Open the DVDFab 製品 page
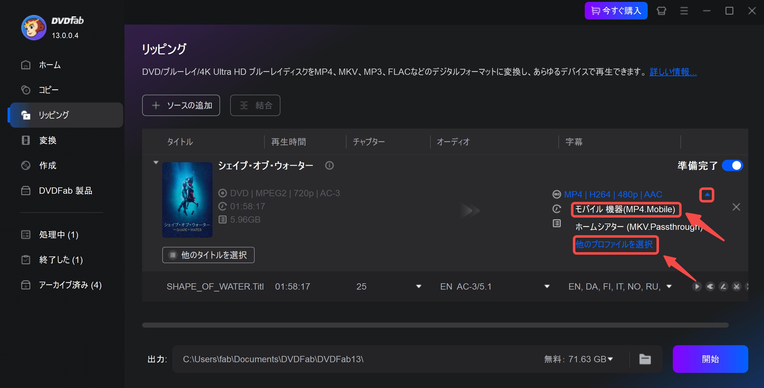 point(66,191)
